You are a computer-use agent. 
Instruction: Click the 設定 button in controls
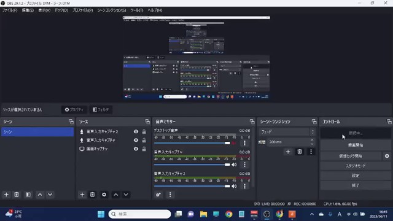tap(356, 176)
